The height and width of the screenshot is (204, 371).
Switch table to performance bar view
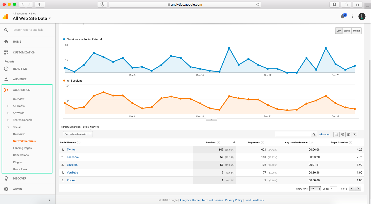(x=349, y=134)
